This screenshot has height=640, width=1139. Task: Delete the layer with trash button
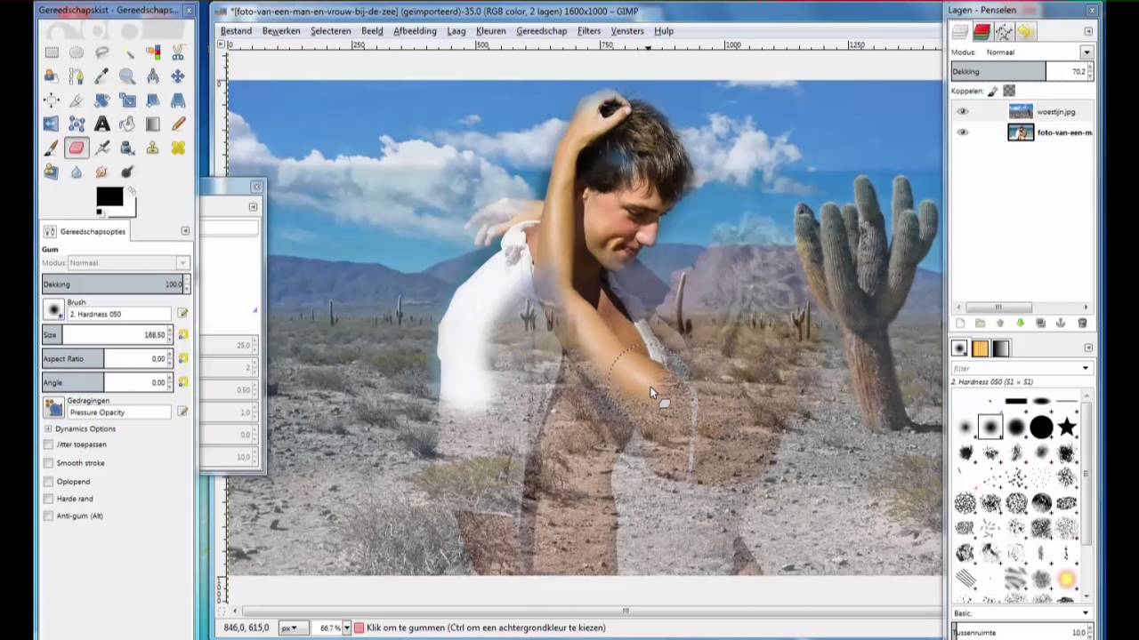coord(1083,324)
